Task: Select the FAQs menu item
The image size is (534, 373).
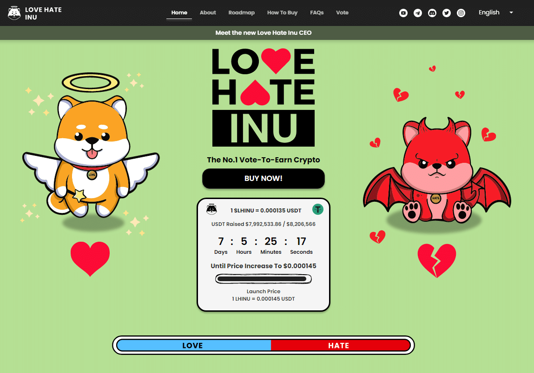Action: pyautogui.click(x=317, y=13)
